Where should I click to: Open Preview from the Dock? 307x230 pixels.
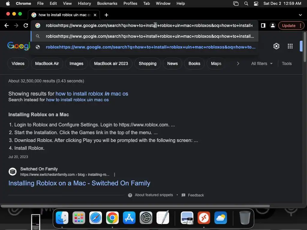click(187, 218)
